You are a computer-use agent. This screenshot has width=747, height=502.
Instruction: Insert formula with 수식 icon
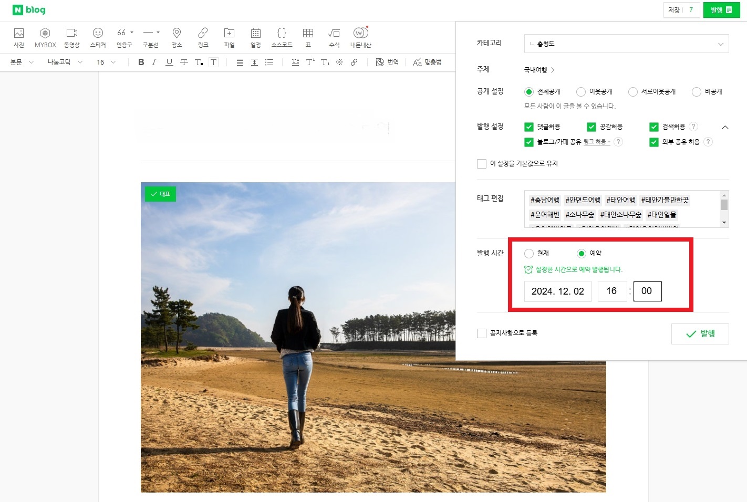(x=334, y=37)
